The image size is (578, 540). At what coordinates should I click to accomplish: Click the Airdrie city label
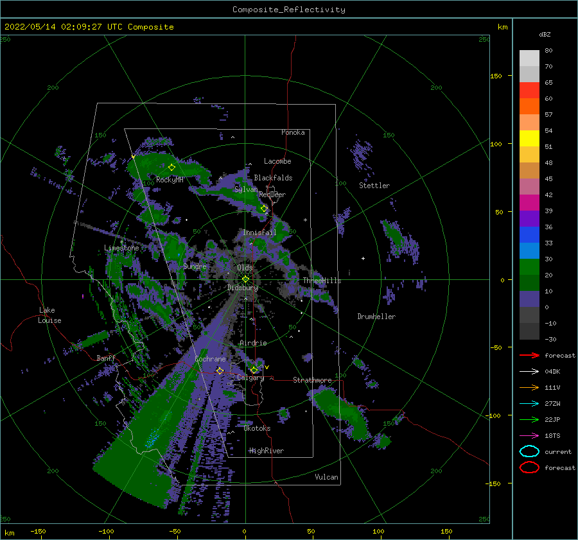(253, 343)
